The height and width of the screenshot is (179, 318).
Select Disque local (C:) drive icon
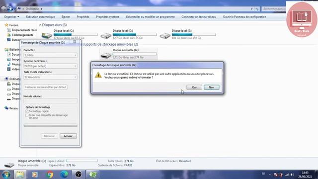click(x=47, y=35)
